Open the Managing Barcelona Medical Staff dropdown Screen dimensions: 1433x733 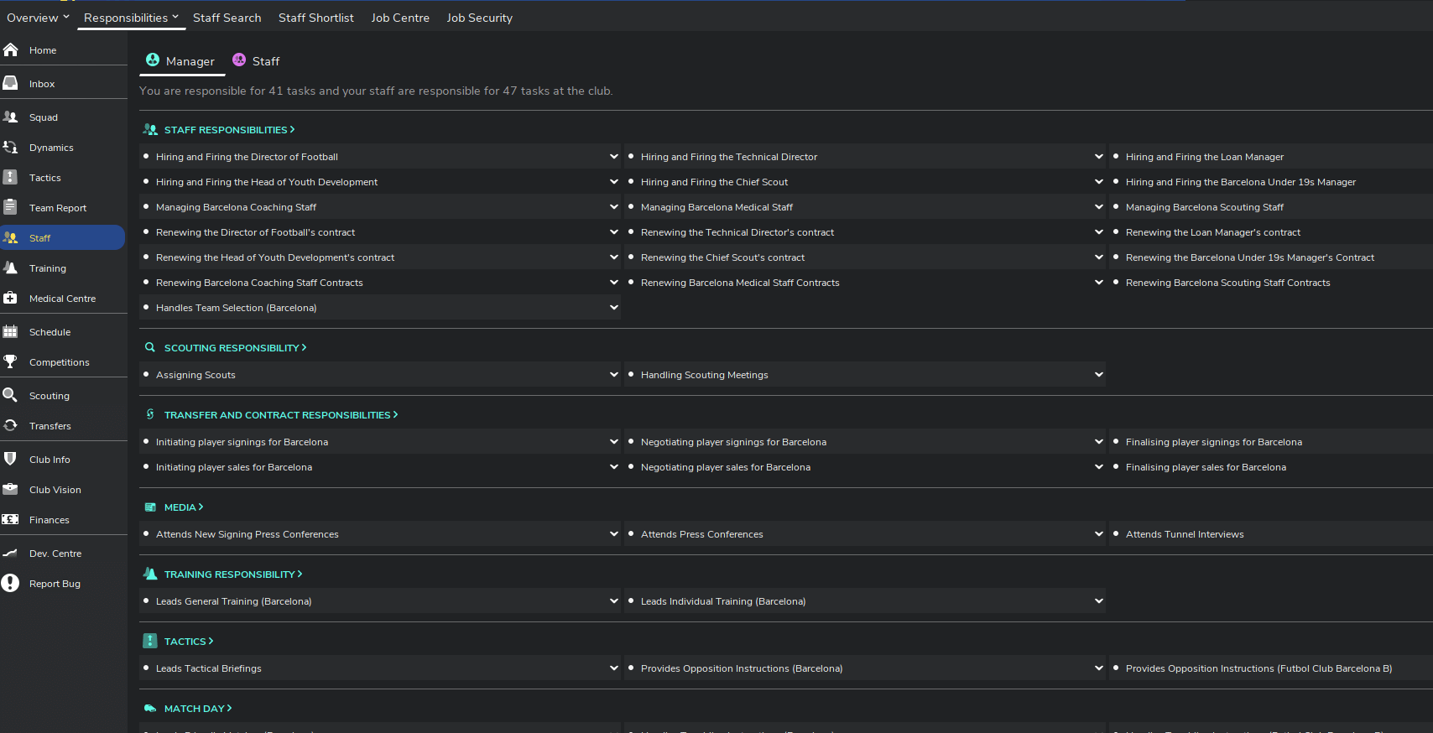(x=1099, y=207)
